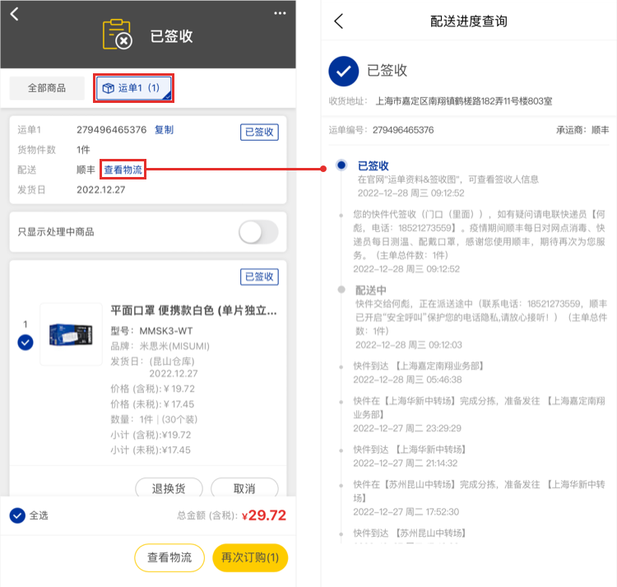Viewport: 617px width, 587px height.
Task: Tap the back arrow on order page
Action: (14, 14)
